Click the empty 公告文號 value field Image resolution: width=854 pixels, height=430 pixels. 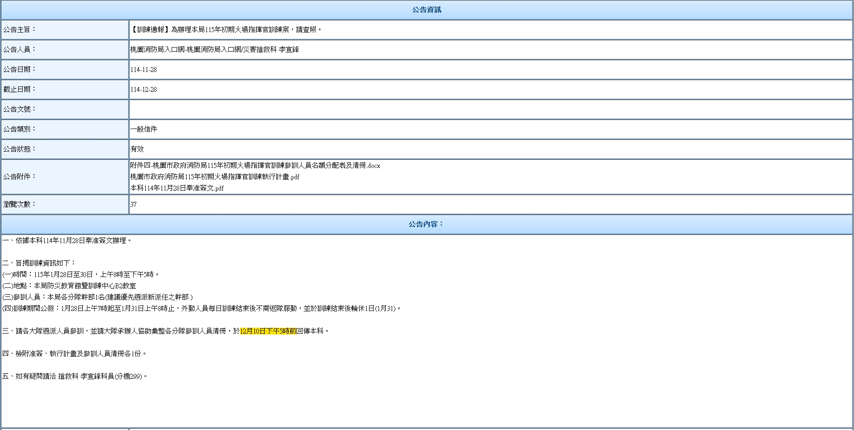490,110
